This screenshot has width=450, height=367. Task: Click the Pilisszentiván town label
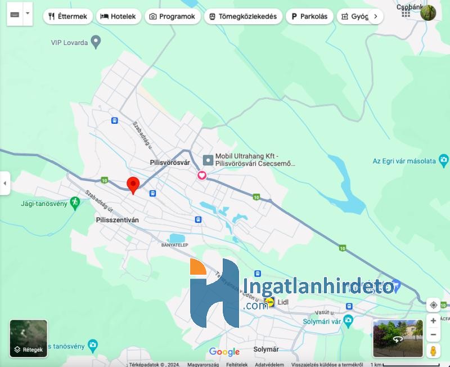tap(118, 220)
